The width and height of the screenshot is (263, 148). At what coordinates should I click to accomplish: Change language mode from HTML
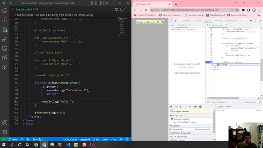coord(113,139)
